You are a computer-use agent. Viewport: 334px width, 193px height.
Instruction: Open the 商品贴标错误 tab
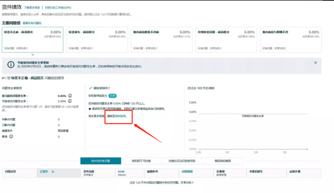[223, 161]
